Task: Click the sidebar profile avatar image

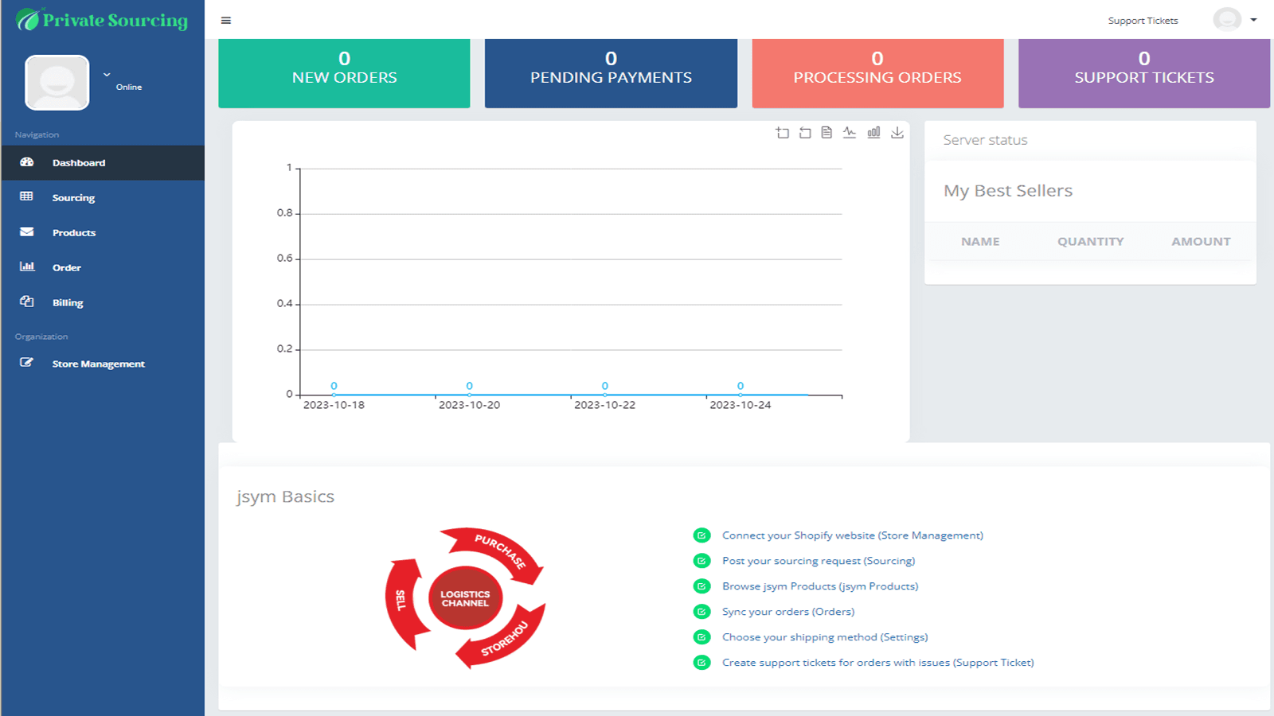Action: click(57, 83)
